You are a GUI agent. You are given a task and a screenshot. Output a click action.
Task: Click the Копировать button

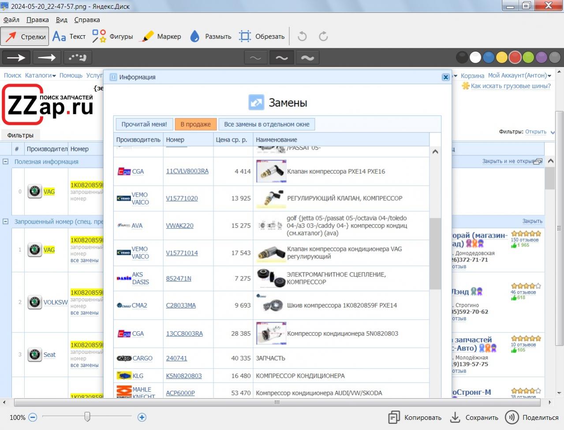pyautogui.click(x=415, y=417)
